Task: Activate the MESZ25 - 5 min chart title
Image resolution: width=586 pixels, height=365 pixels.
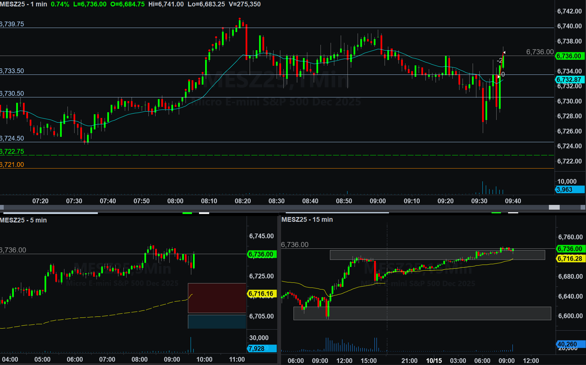Action: click(24, 220)
